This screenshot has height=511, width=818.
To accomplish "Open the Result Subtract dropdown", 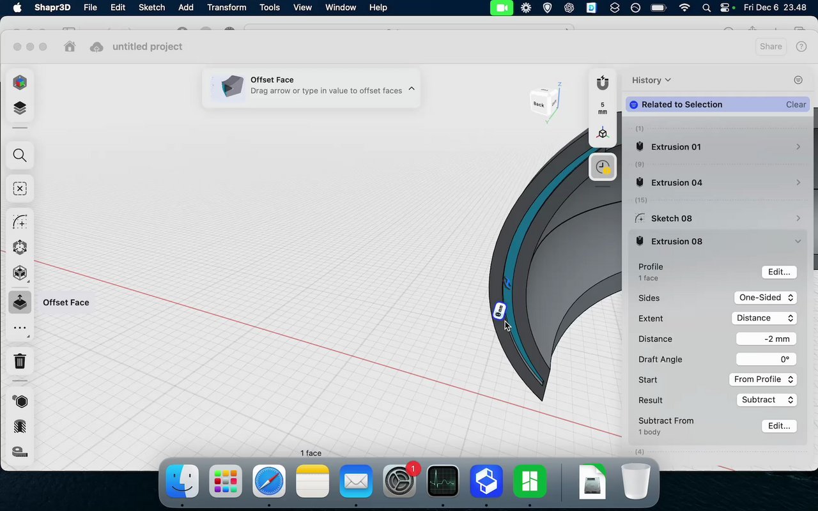I will [x=767, y=400].
